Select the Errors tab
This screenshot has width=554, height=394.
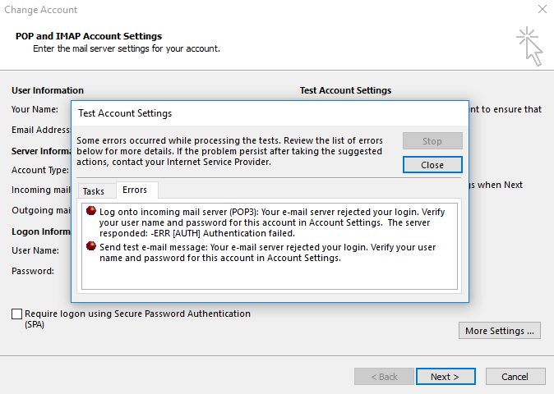[x=135, y=190]
